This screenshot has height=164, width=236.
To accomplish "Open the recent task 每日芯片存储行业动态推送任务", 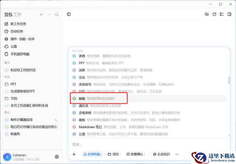I will 31,127.
